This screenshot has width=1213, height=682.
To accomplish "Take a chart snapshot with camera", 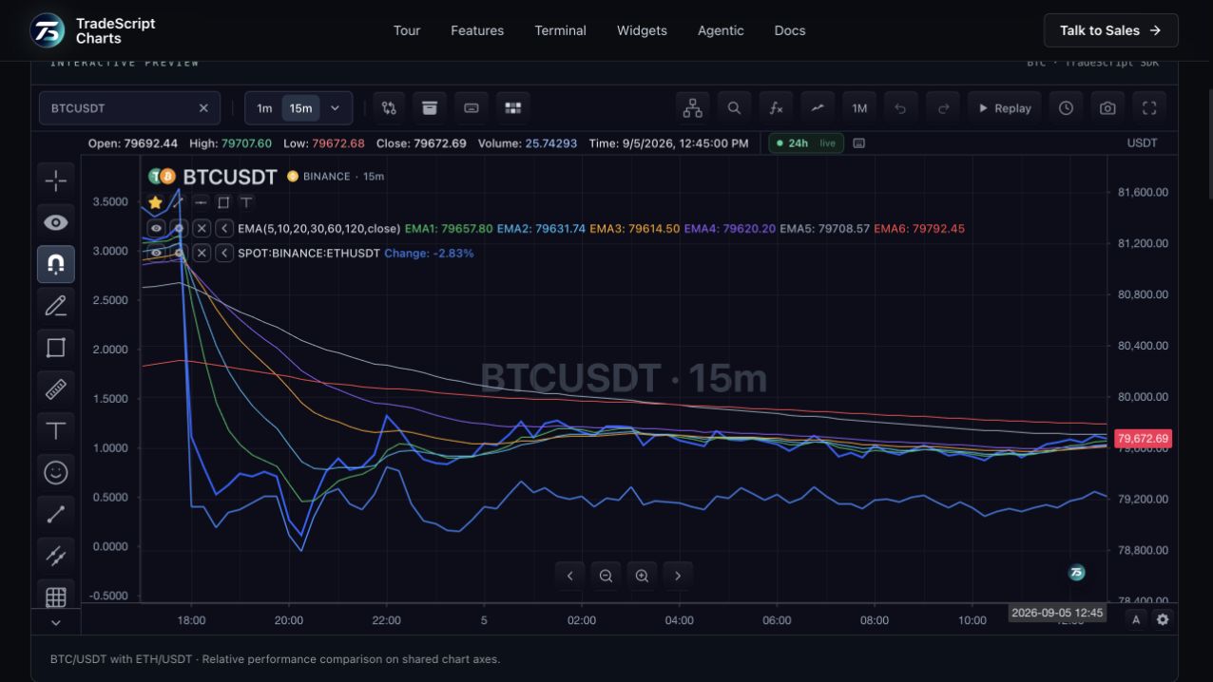I will click(1107, 108).
